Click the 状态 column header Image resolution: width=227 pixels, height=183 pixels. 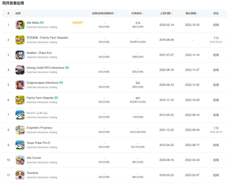(x=216, y=13)
